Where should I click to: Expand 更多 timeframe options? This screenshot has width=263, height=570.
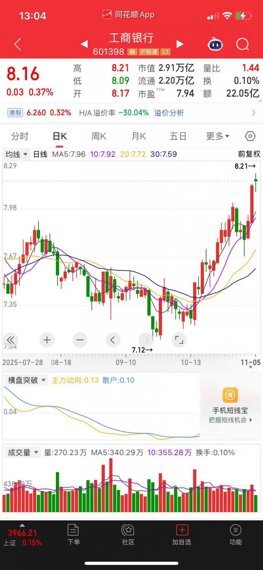(x=218, y=136)
